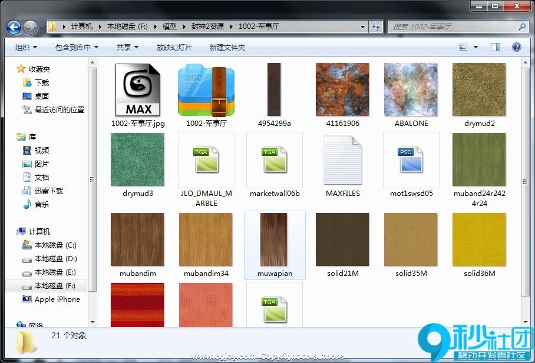Image resolution: width=535 pixels, height=363 pixels.
Task: Open the change view options dropdown
Action: click(x=475, y=47)
